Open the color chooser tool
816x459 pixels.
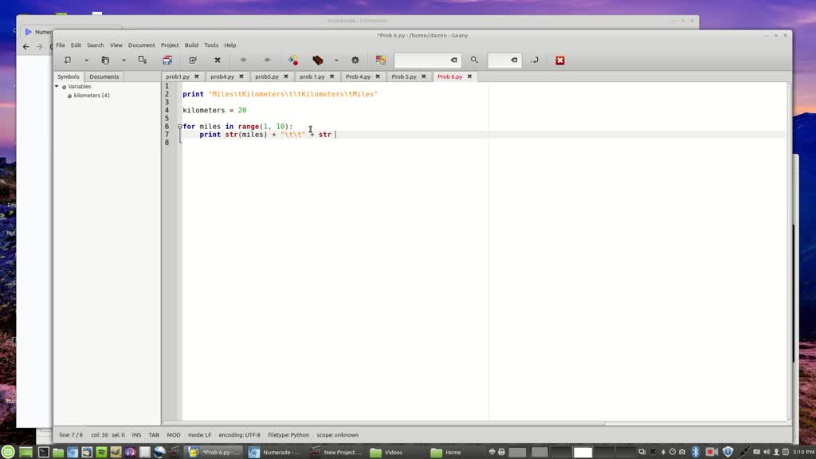click(x=381, y=60)
